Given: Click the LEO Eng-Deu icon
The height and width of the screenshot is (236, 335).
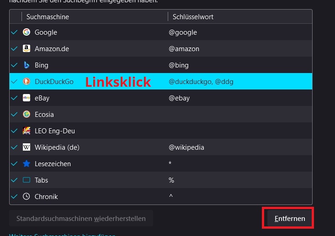Looking at the screenshot, I should point(27,131).
